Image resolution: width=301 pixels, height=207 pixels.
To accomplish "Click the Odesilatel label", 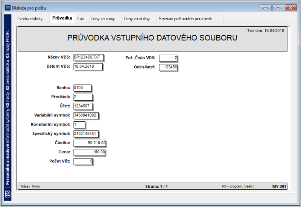I will (x=144, y=67).
